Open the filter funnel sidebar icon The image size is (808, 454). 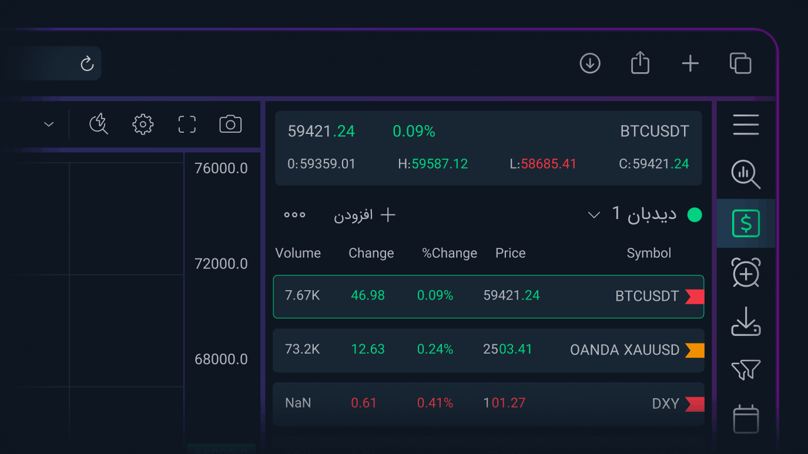746,370
